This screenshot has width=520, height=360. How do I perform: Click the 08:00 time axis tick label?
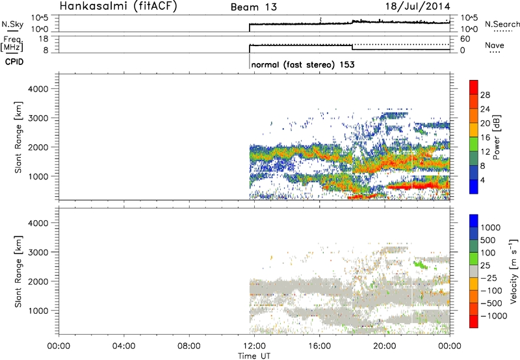(x=189, y=346)
